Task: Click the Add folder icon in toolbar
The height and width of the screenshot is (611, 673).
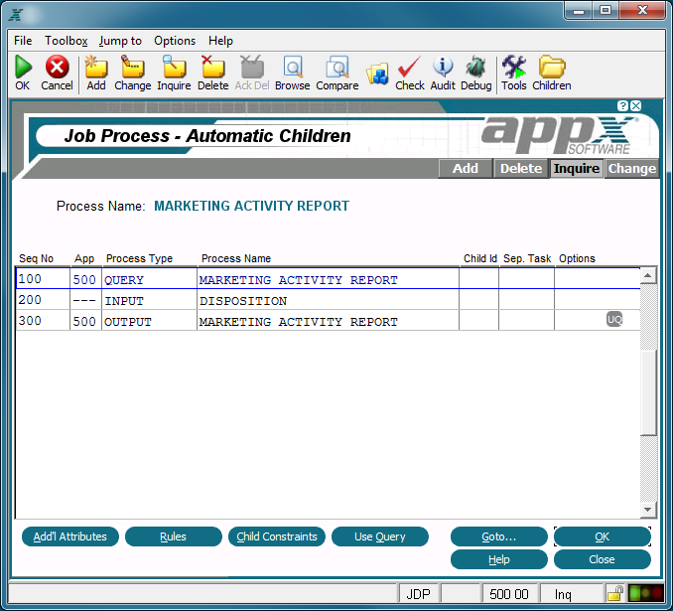Action: 96,67
